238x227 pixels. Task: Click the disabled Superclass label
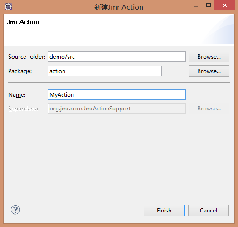pos(23,109)
